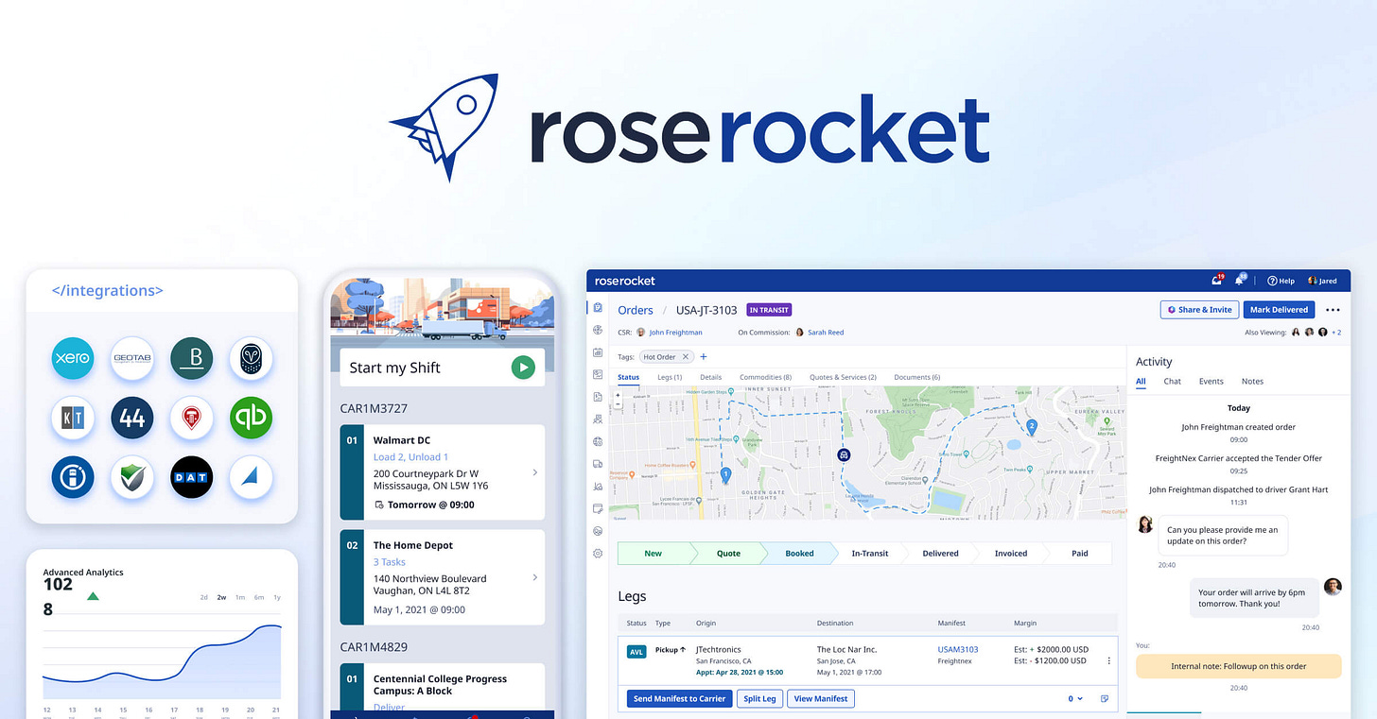This screenshot has height=719, width=1377.
Task: Select the Geotab integration icon
Action: click(x=132, y=359)
